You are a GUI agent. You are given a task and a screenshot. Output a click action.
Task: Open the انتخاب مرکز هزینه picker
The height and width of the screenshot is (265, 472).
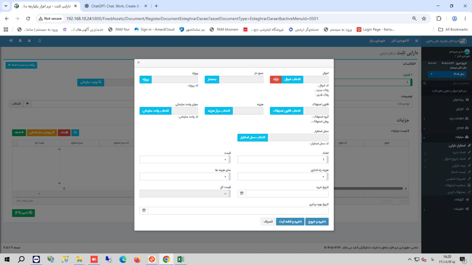[x=219, y=111]
